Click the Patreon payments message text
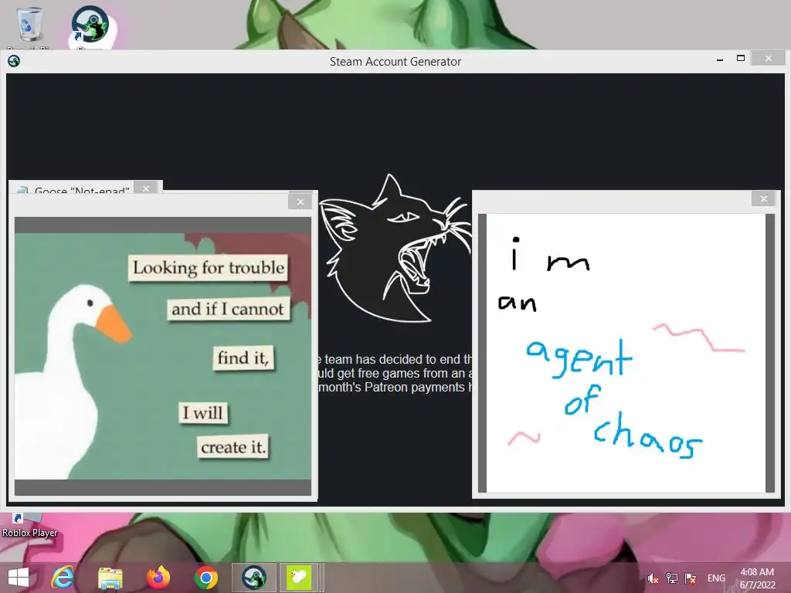The height and width of the screenshot is (593, 791). [x=395, y=373]
